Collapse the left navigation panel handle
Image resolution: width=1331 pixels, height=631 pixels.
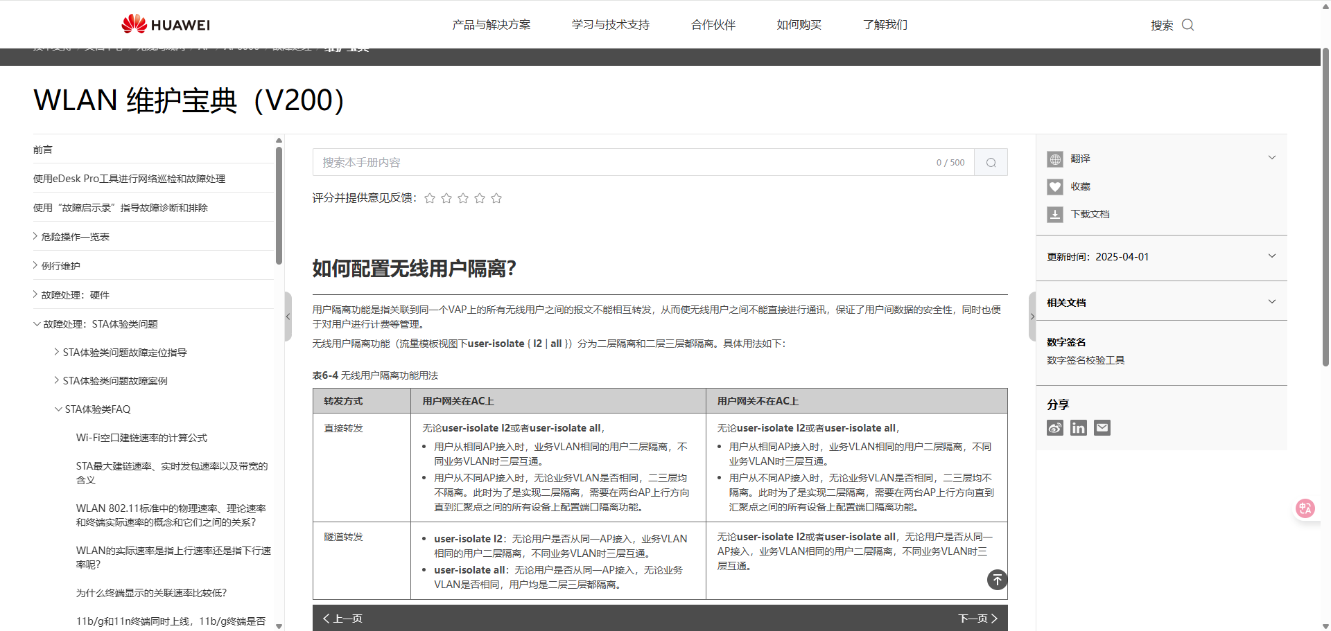pos(288,317)
